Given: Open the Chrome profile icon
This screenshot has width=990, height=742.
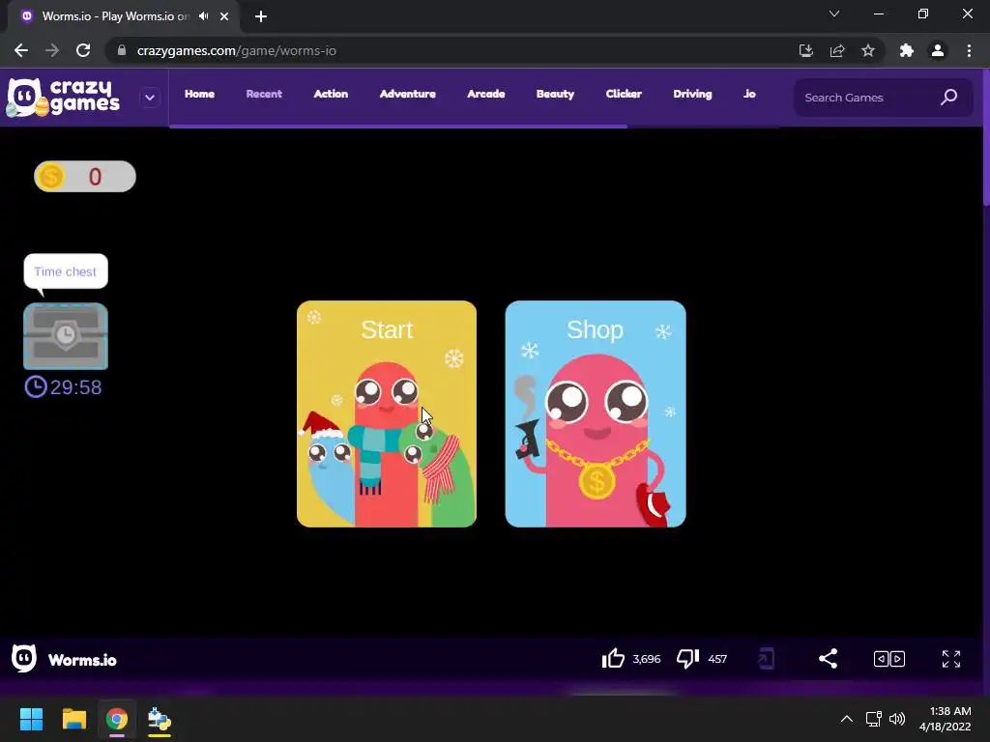Looking at the screenshot, I should 938,50.
